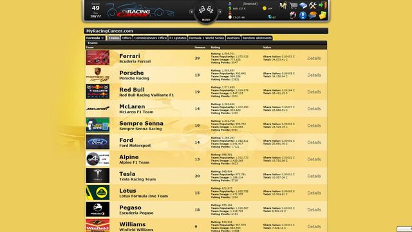Click the gold coin credits icon
Image resolution: width=412 pixels, height=232 pixels.
point(265,8)
